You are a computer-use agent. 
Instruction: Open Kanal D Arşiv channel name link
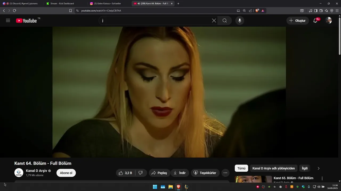click(x=36, y=171)
